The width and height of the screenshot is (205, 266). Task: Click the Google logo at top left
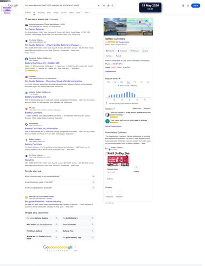(x=13, y=5)
